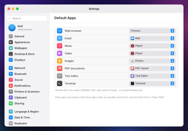This screenshot has width=188, height=131.
Task: Click the Bluetooth sidebar icon
Action: (11, 74)
